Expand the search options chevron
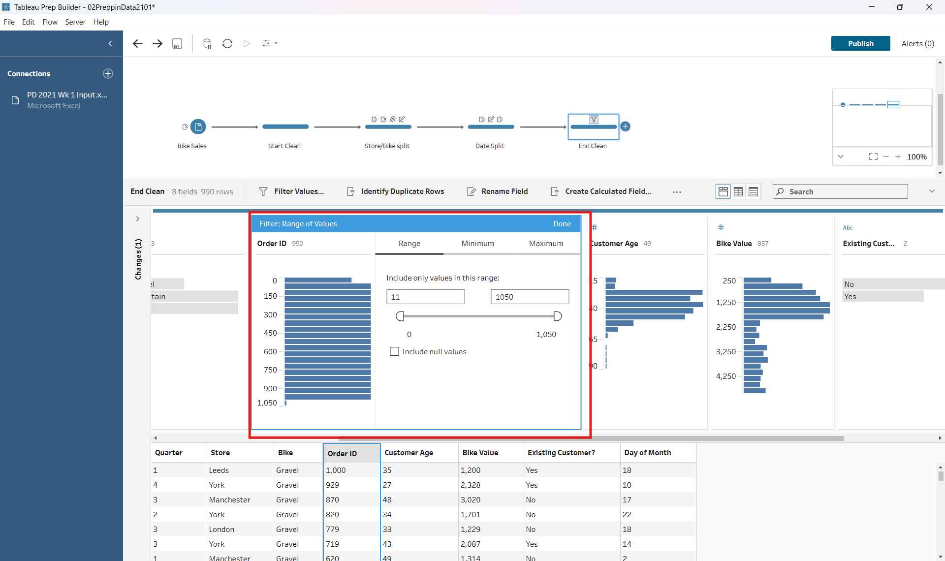Screen dimensions: 945x561 pyautogui.click(x=931, y=191)
